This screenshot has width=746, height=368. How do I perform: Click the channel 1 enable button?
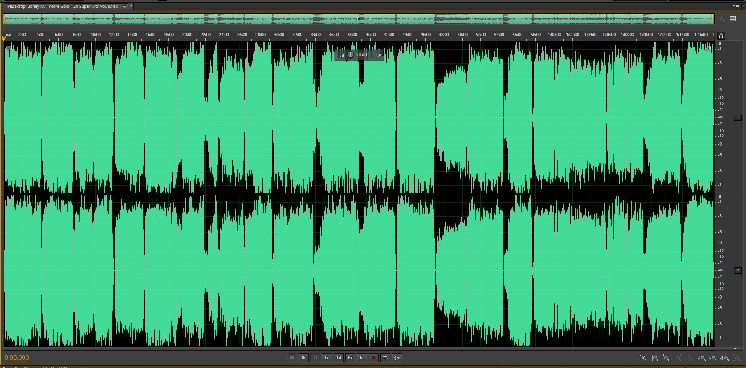[737, 117]
